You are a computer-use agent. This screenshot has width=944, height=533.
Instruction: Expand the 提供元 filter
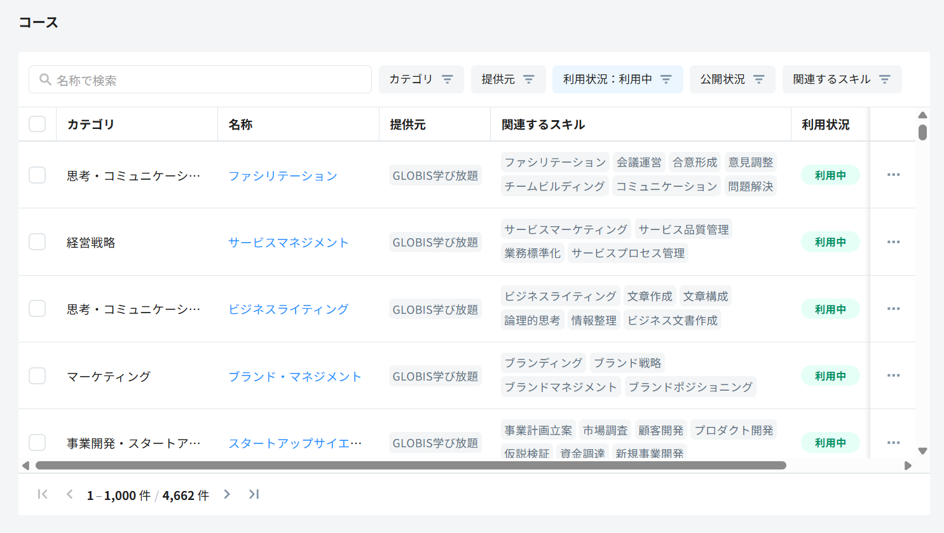click(508, 79)
